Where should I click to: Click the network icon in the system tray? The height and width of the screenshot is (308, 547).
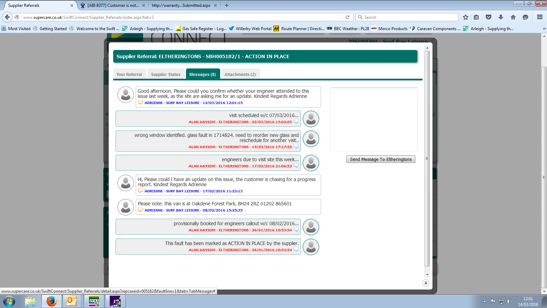[x=501, y=301]
